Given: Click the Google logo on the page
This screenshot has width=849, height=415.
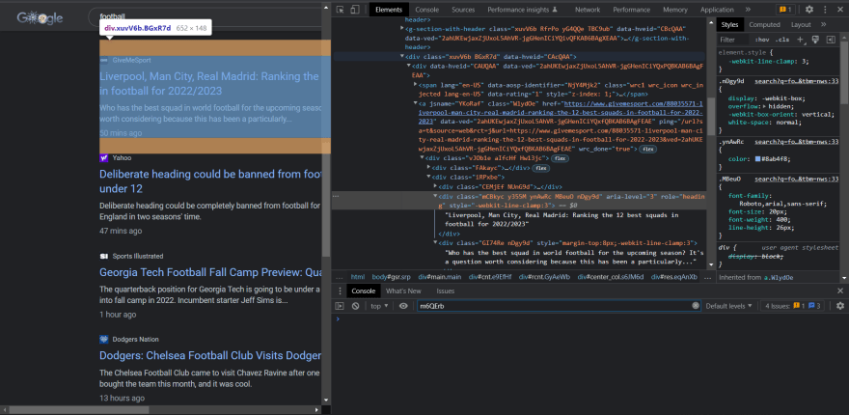Looking at the screenshot, I should [40, 17].
